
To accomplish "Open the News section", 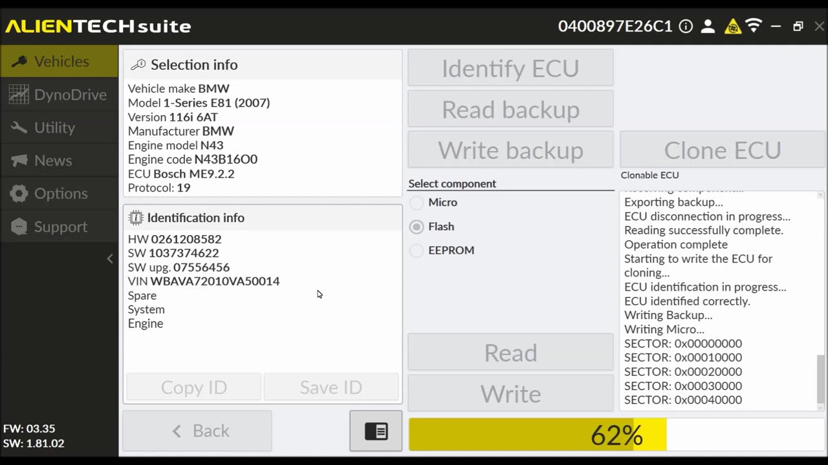I will click(59, 160).
